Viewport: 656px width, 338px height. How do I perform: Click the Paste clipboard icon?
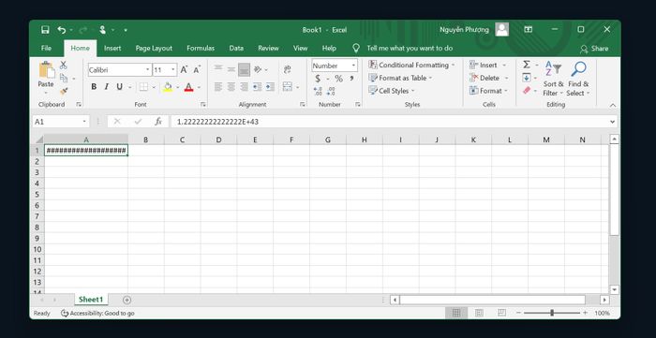[46, 70]
